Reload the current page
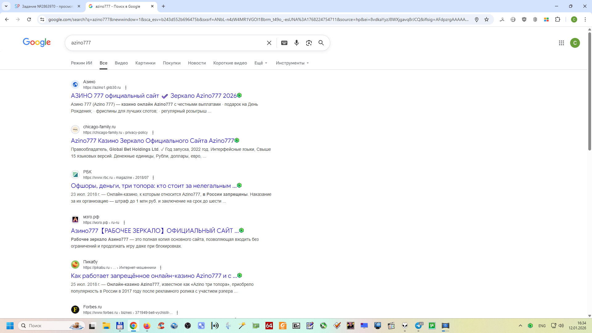This screenshot has height=333, width=592. [x=29, y=19]
